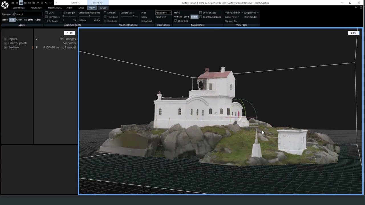365x205 pixels.
Task: Click the undo arrow icon
Action: click(46, 3)
